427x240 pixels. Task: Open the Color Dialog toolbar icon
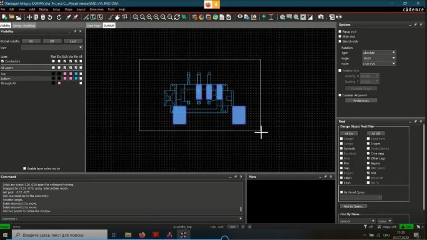tap(201, 17)
